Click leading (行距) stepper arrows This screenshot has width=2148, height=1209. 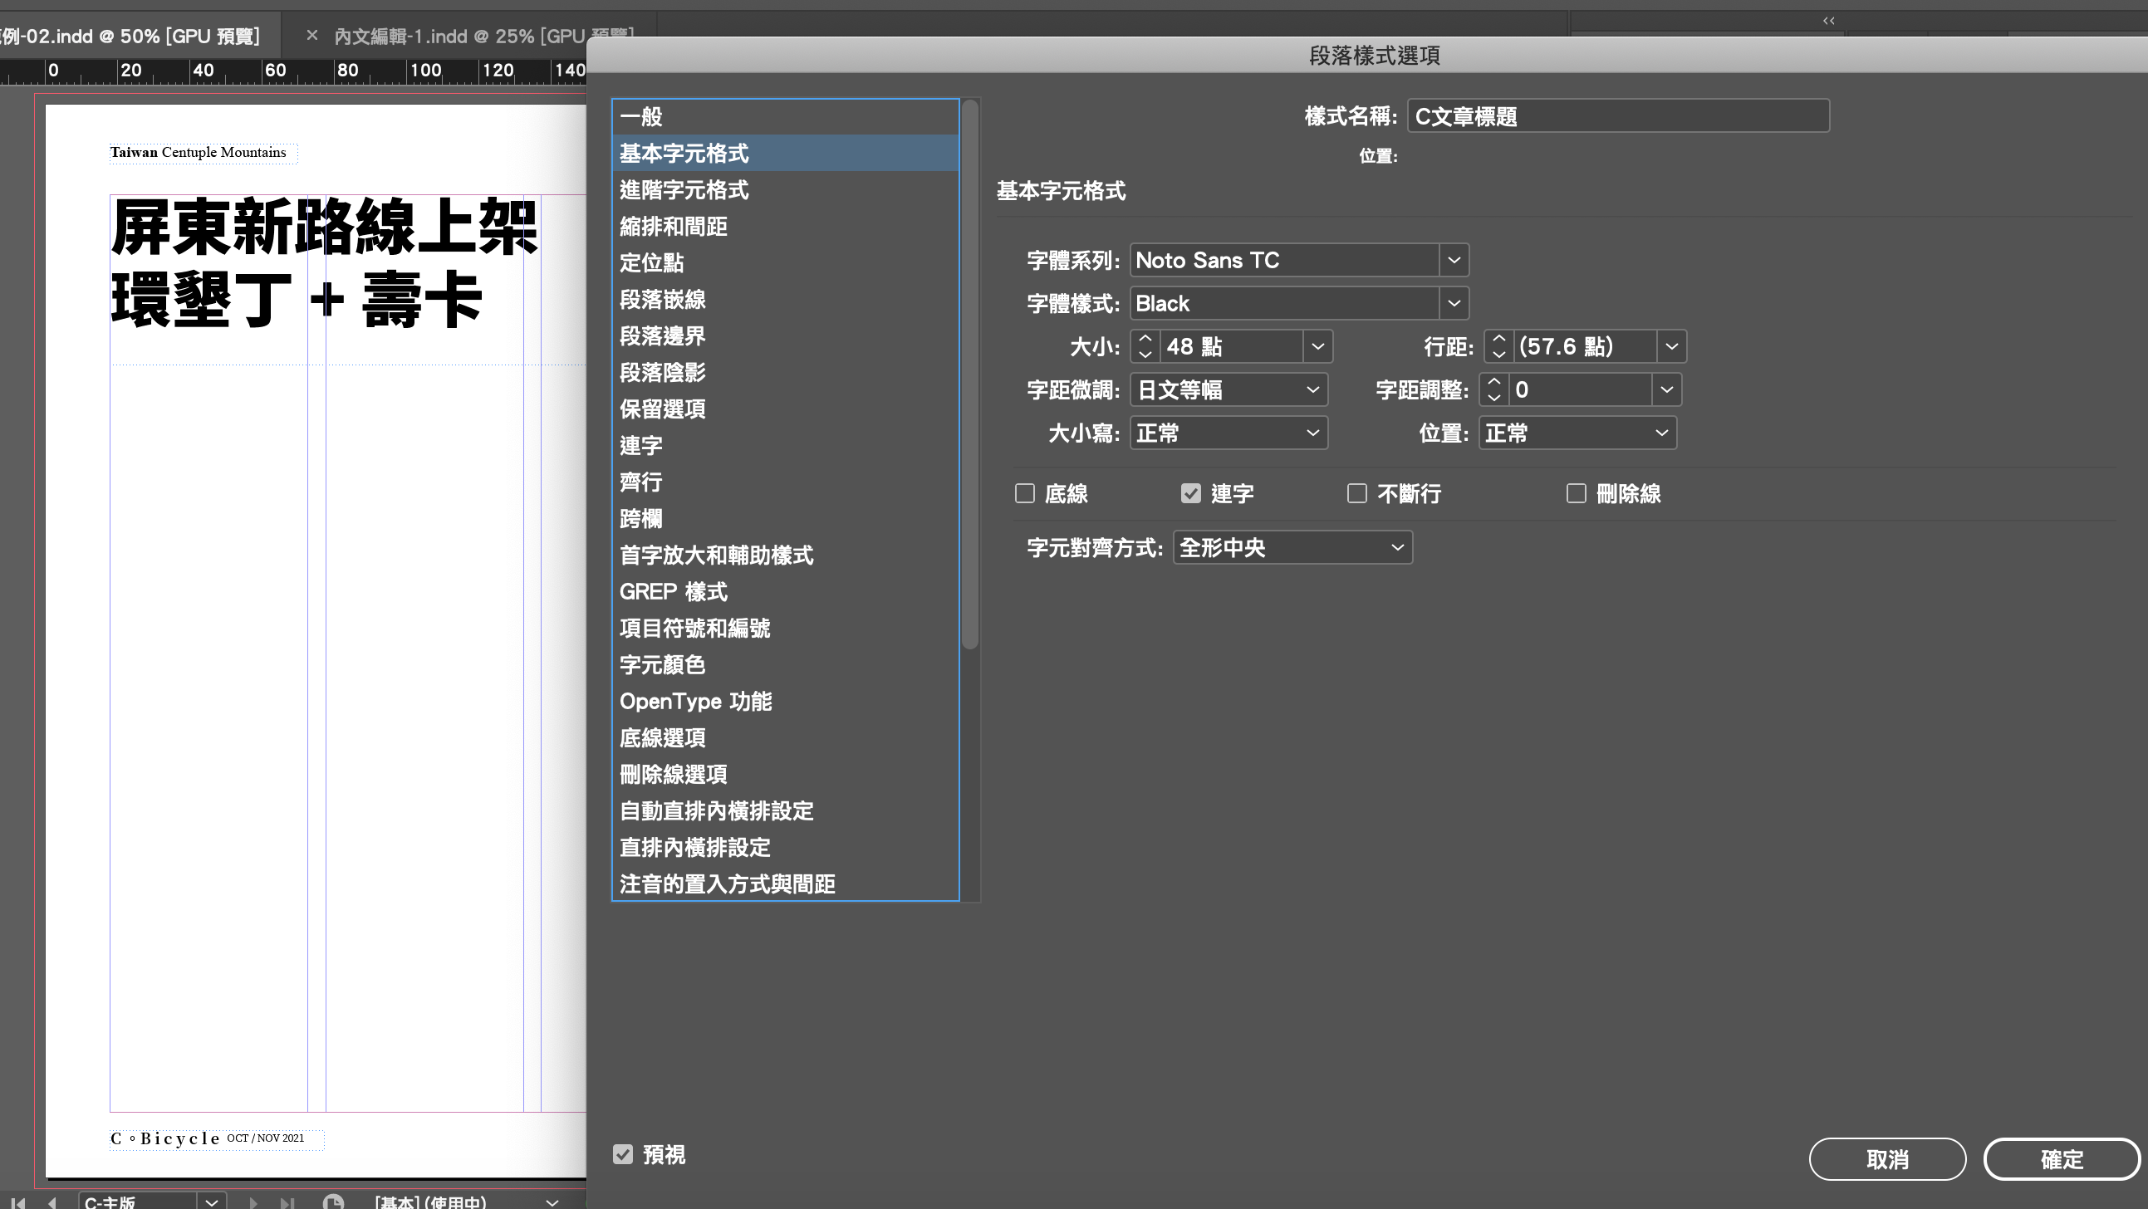(1498, 346)
